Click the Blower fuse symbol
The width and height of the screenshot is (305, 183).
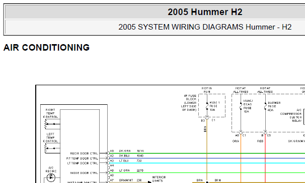(265, 106)
